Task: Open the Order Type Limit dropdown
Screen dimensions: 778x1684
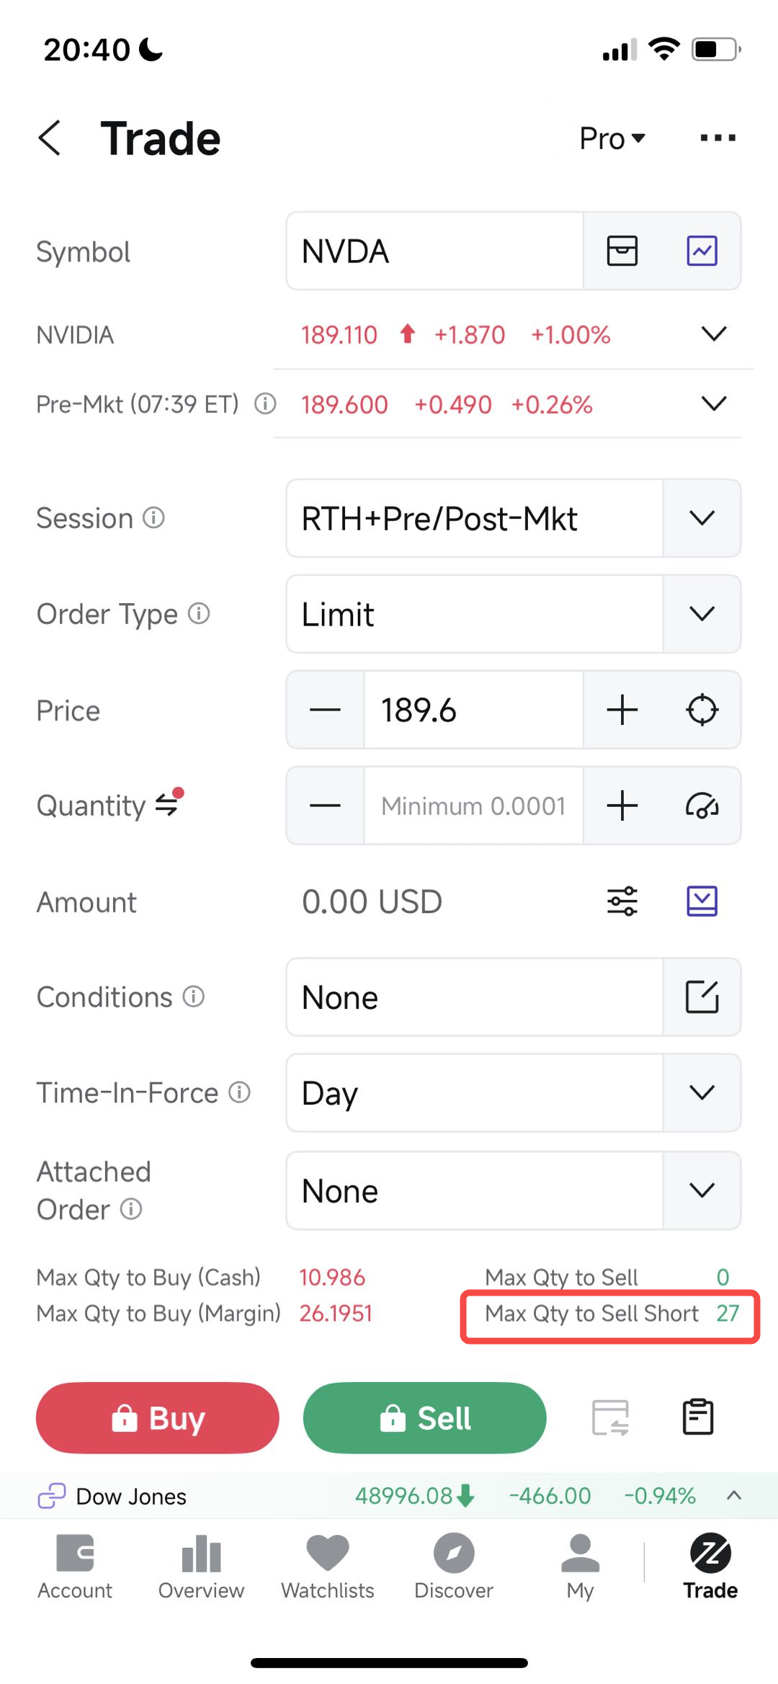Action: [702, 614]
